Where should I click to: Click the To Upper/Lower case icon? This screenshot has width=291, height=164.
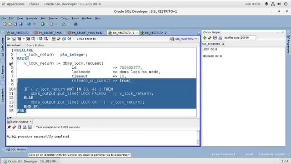pos(70,39)
